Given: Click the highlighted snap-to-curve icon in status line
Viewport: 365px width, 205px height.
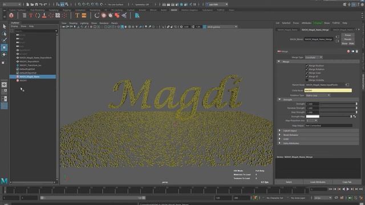Looking at the screenshot, I should tap(62, 4).
